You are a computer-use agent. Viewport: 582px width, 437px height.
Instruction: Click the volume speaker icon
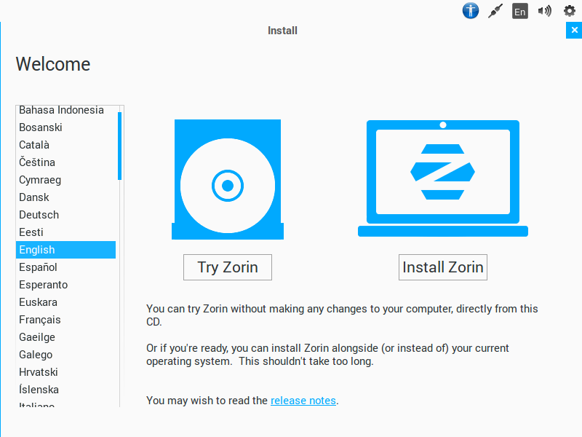click(x=544, y=11)
